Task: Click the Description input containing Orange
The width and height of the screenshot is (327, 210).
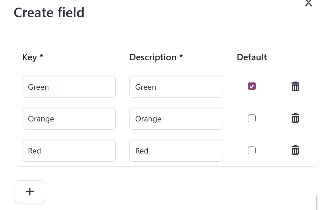Action: coord(176,118)
